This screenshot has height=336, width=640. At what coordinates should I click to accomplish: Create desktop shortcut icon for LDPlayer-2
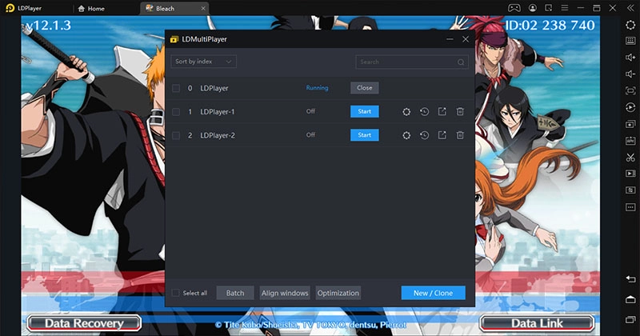[x=442, y=135]
